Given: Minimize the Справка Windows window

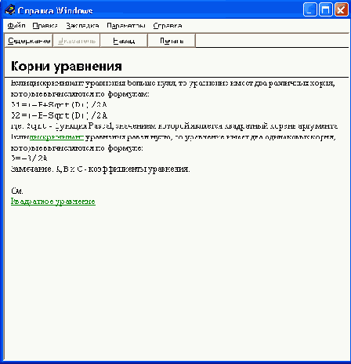Looking at the screenshot, I should (x=310, y=10).
